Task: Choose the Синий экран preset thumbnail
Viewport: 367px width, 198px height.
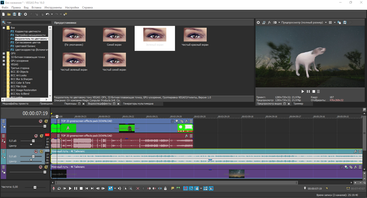Action: point(114,35)
